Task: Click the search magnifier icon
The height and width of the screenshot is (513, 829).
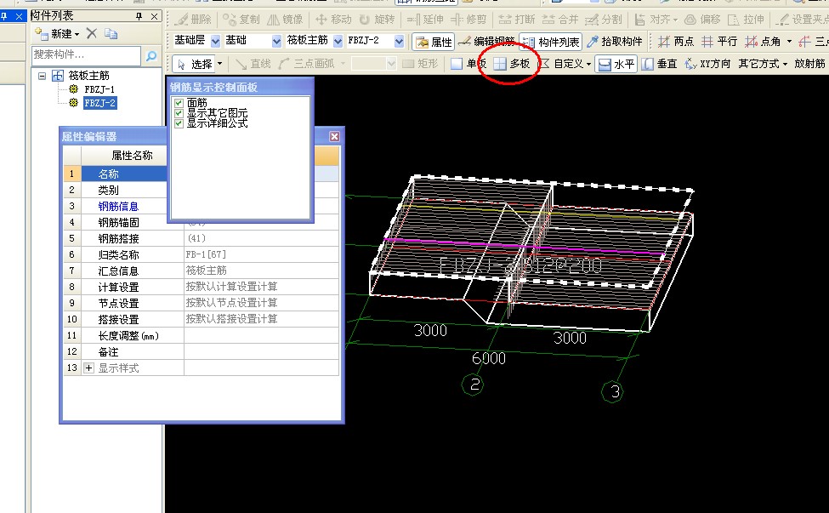Action: point(151,55)
